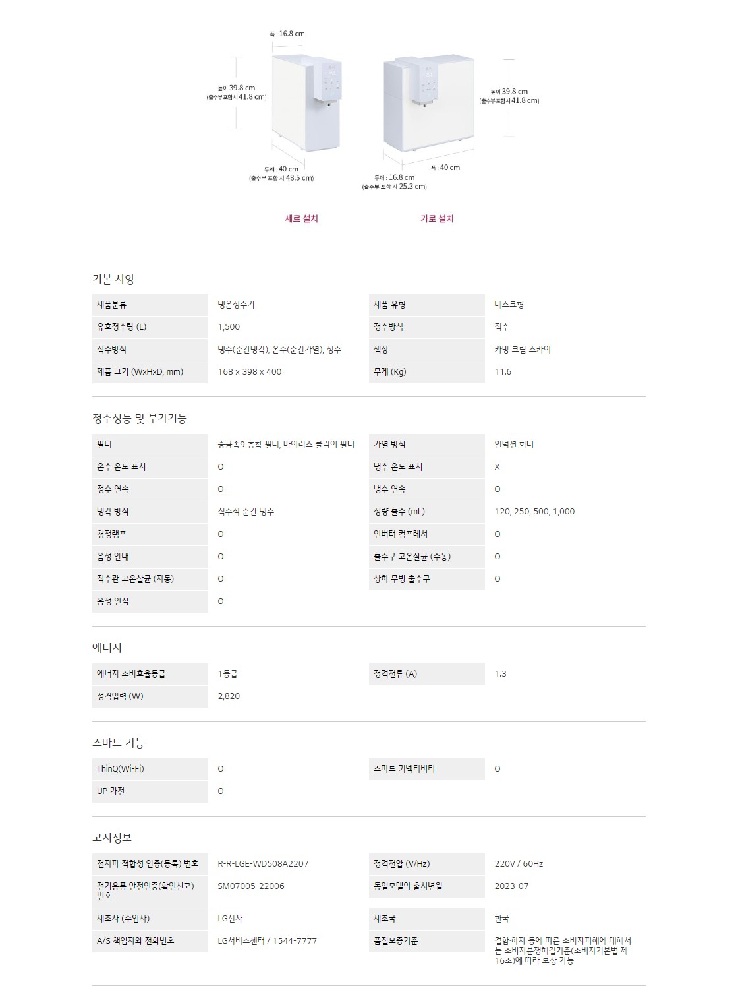
Task: Click the 고지정보 section heading
Action: pos(112,838)
